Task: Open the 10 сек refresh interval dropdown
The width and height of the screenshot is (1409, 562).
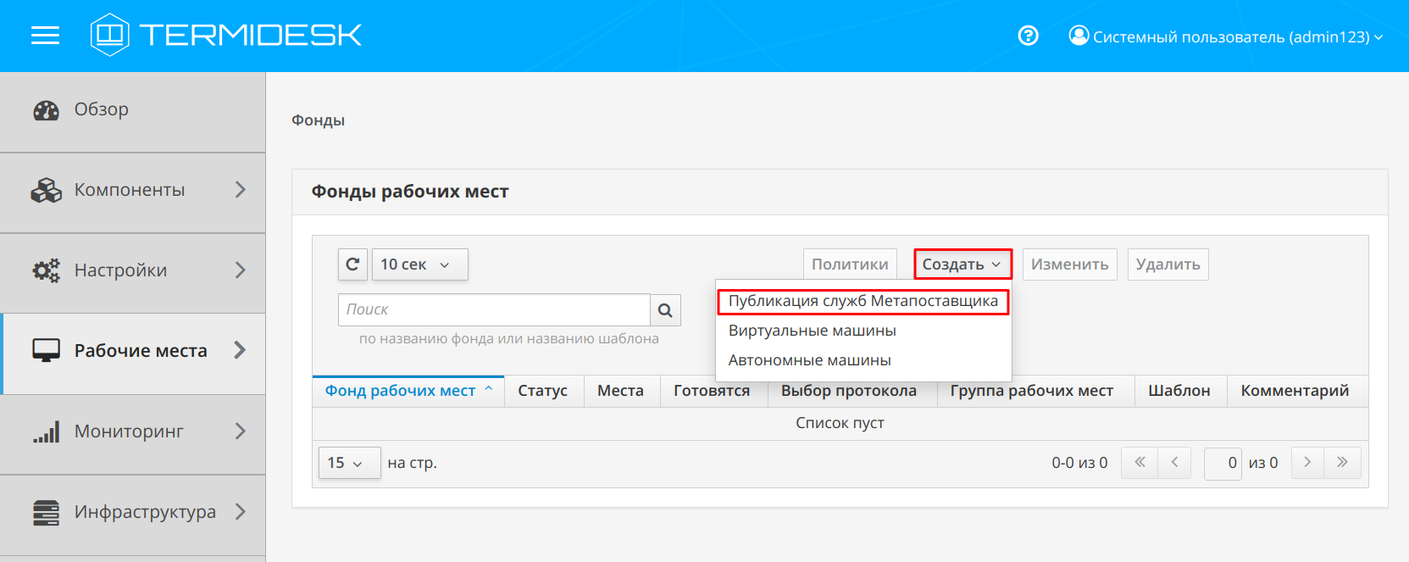Action: [x=419, y=264]
